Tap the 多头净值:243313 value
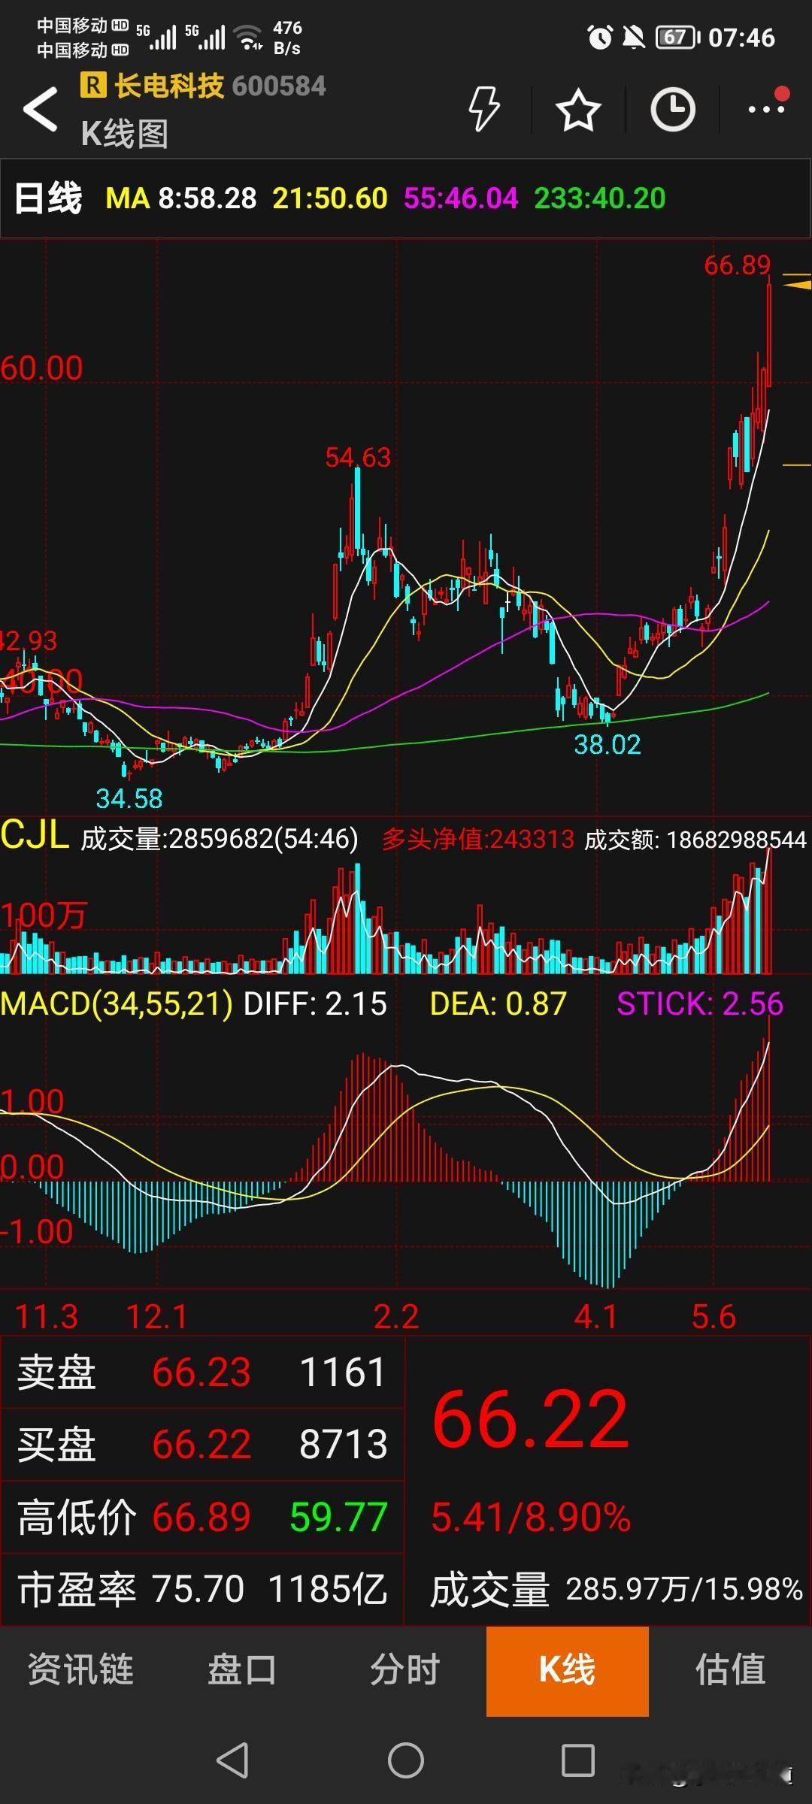Screen dimensions: 812x1804 [478, 839]
